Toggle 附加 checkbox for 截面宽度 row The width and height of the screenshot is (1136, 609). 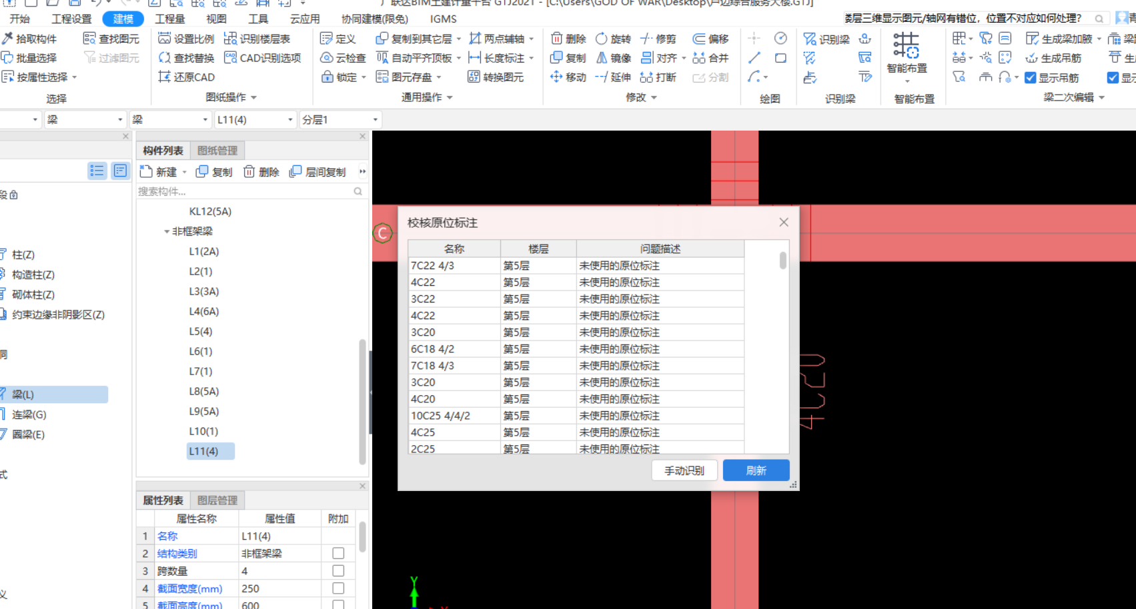[x=338, y=588]
